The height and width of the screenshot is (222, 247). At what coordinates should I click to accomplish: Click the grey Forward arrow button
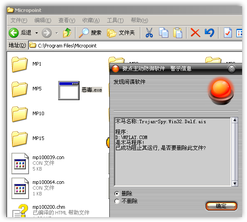pyautogui.click(x=47, y=33)
